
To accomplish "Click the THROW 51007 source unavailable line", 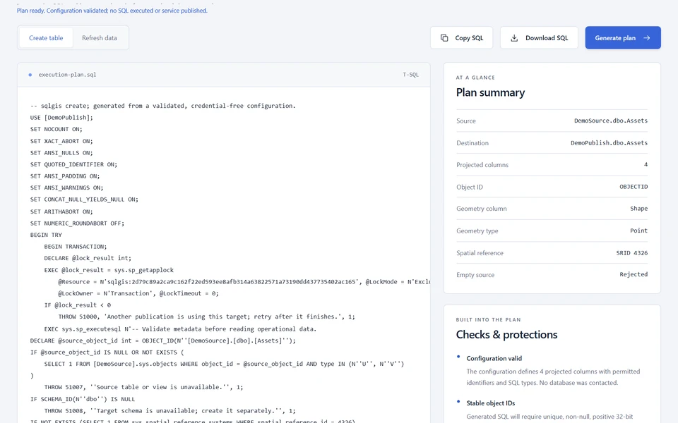I will (x=143, y=387).
